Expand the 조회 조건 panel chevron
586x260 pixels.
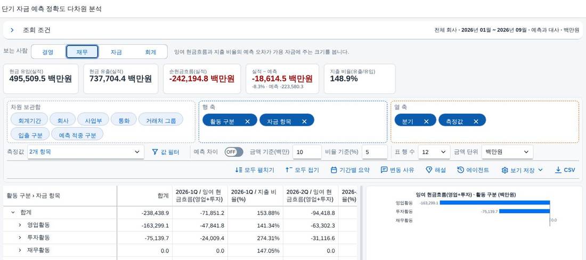click(12, 30)
